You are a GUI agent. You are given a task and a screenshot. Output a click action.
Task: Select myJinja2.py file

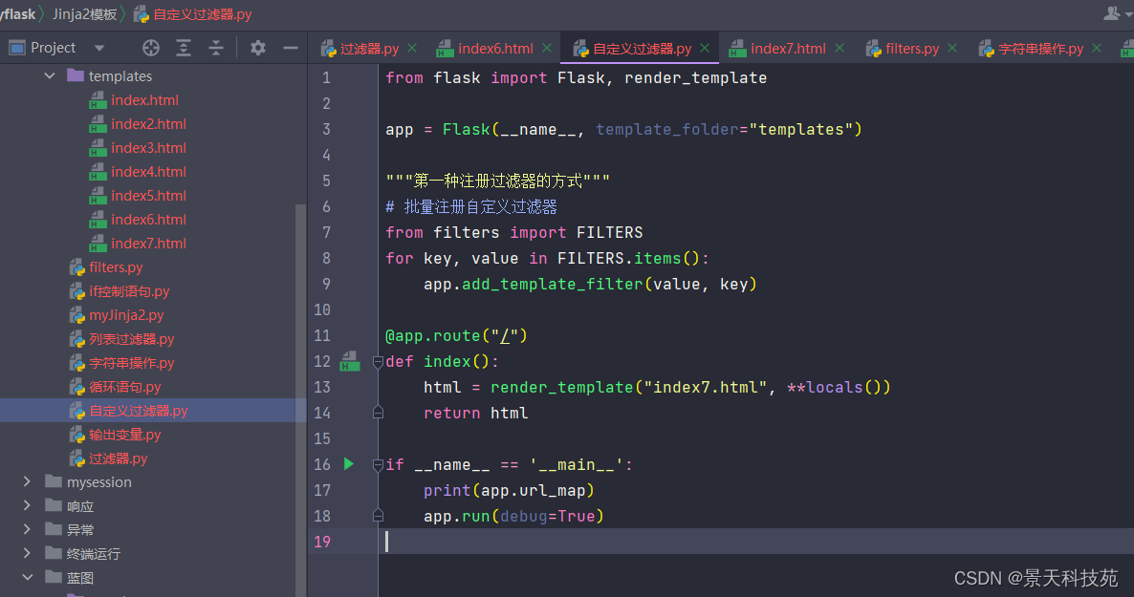(126, 315)
